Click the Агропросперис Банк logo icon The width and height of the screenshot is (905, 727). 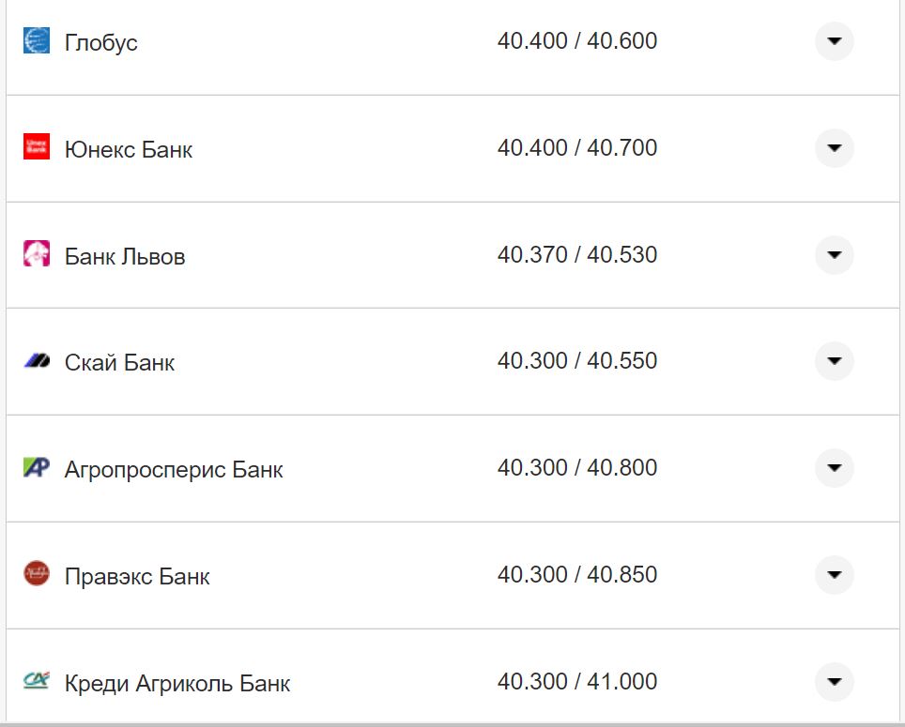[x=37, y=467]
